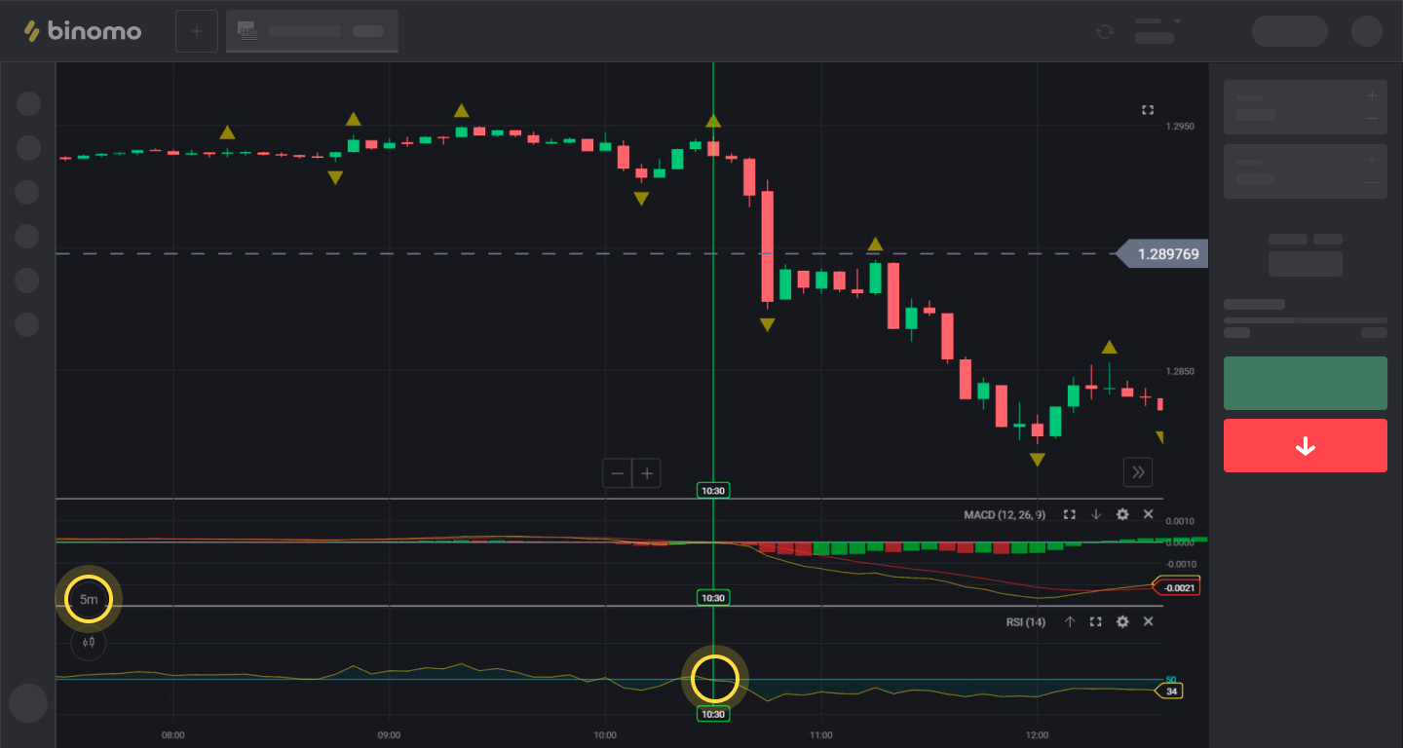Maximize the MACD indicator panel
This screenshot has height=748, width=1403.
1070,514
